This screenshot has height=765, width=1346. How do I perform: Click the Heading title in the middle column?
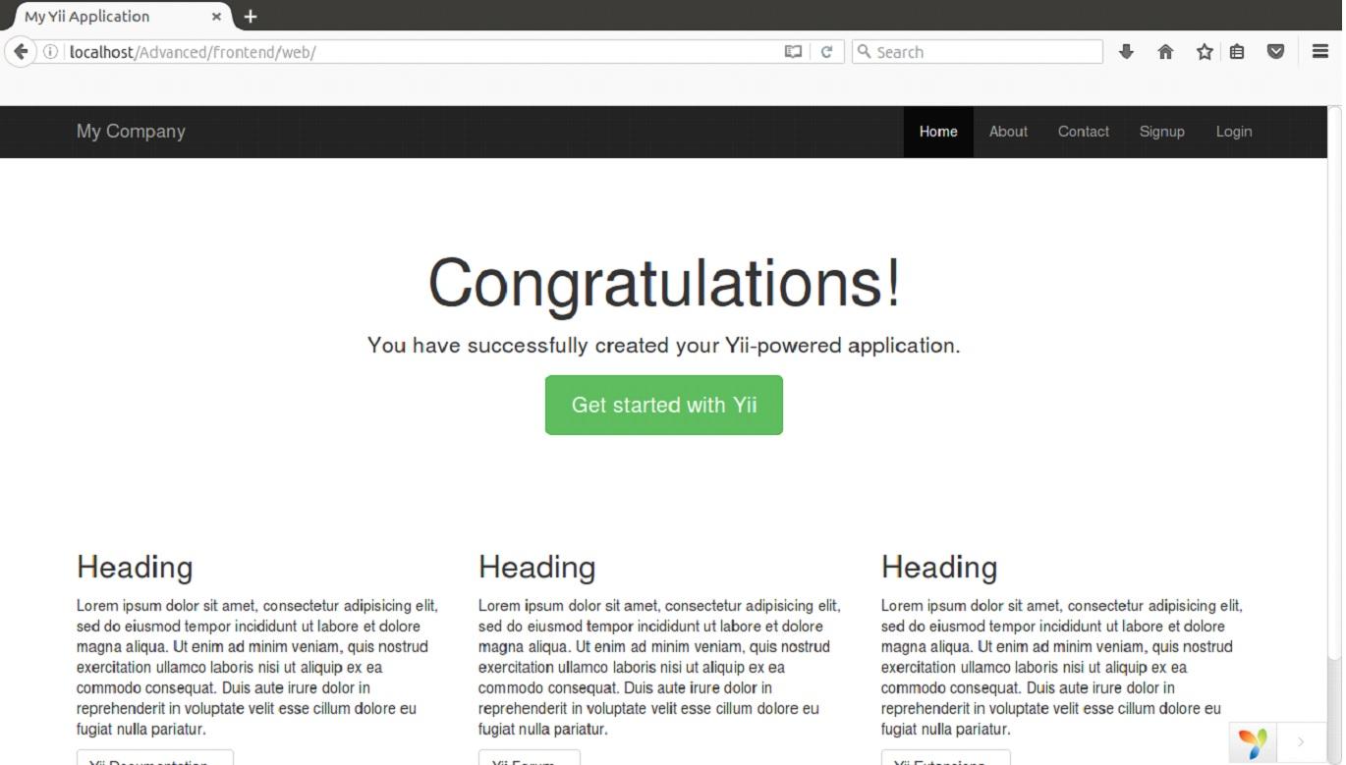point(537,568)
